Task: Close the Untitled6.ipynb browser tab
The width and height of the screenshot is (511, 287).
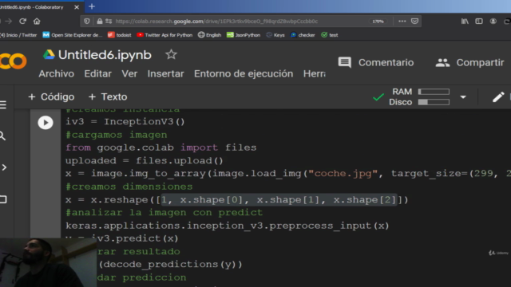Action: (77, 7)
